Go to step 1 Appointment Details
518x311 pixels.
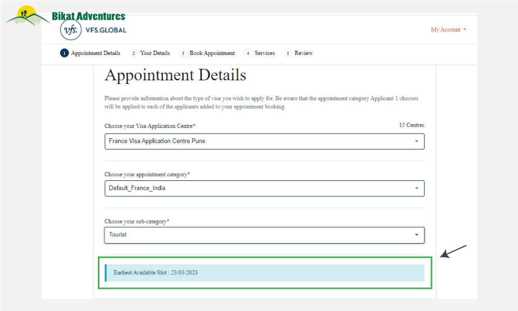pos(90,53)
